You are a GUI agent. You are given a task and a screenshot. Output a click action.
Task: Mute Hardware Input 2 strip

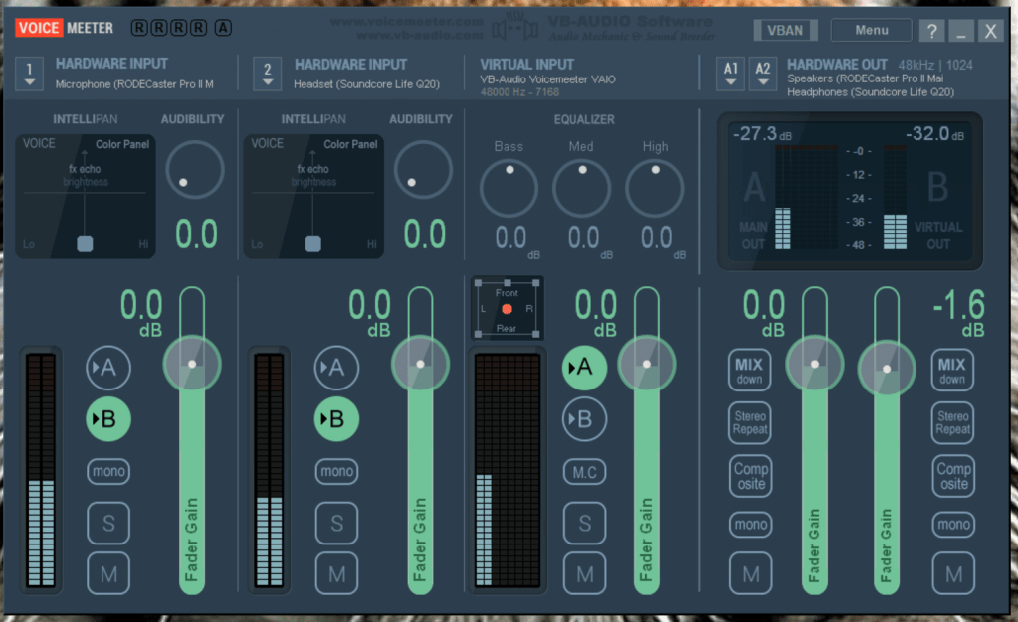[x=336, y=574]
